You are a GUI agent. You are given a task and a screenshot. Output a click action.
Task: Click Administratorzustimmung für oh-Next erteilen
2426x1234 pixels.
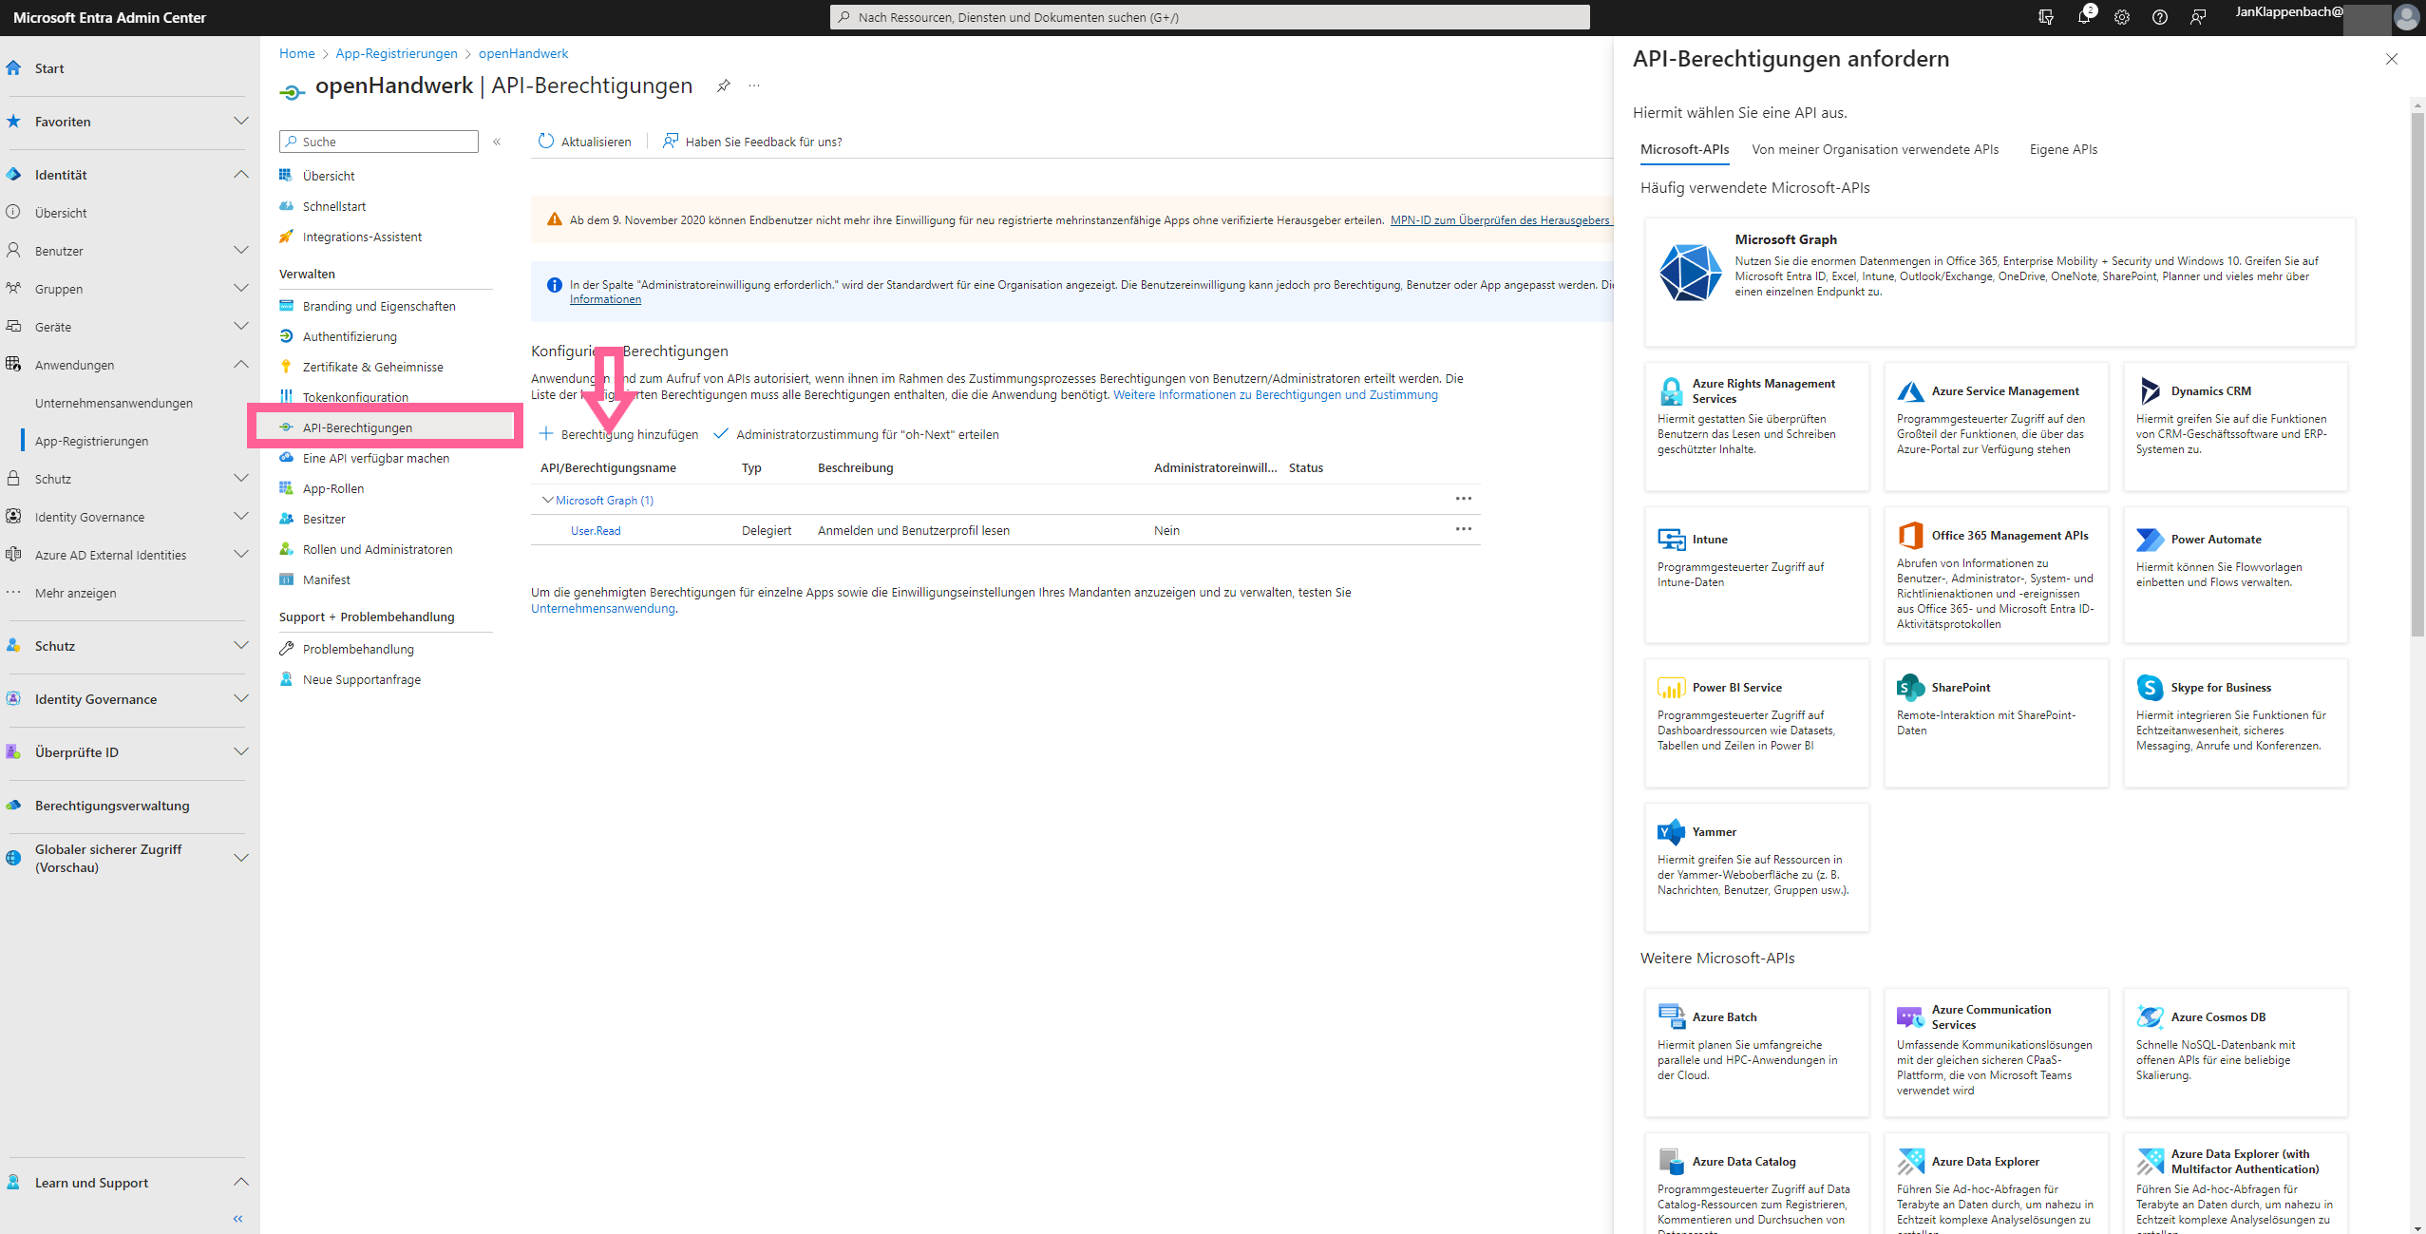[856, 434]
